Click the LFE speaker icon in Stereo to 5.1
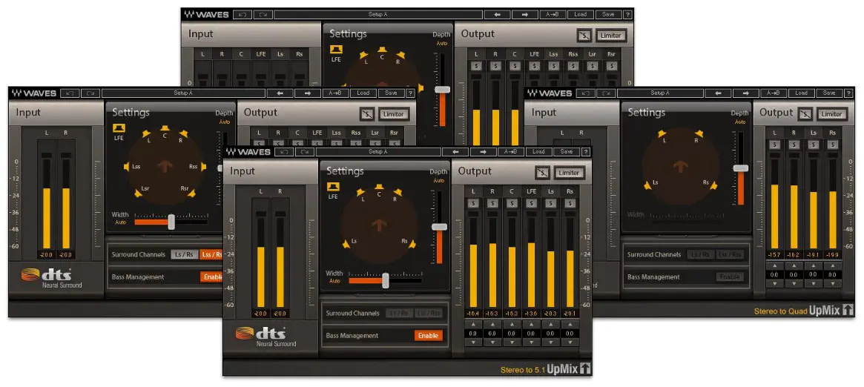Viewport: 864px width, 387px height. (333, 187)
